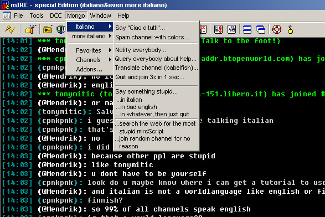Expand the Italiano submenu arrow
The image size is (325, 217).
click(x=110, y=27)
